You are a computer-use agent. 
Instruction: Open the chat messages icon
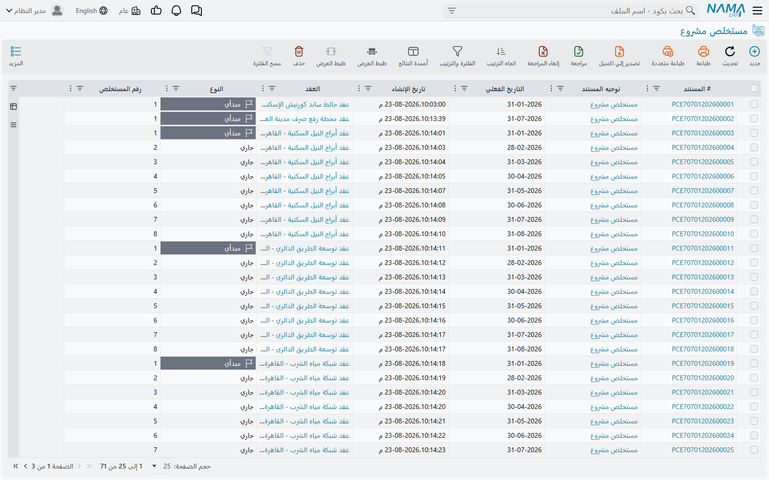[197, 11]
